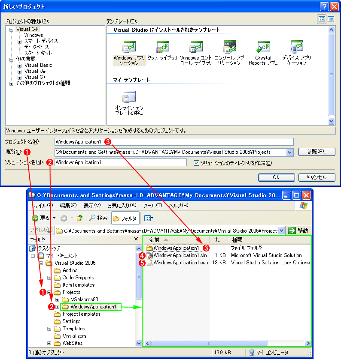This screenshot has width=341, height=359.
Task: Select the WindowsApplication1 folder in file list
Action: 176,248
